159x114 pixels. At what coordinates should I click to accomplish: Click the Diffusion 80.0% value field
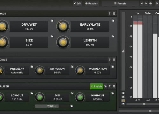[57, 71]
